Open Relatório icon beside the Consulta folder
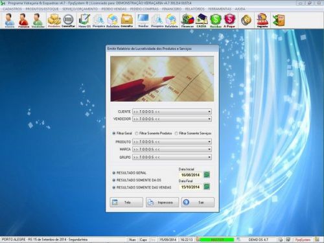 click(113, 21)
